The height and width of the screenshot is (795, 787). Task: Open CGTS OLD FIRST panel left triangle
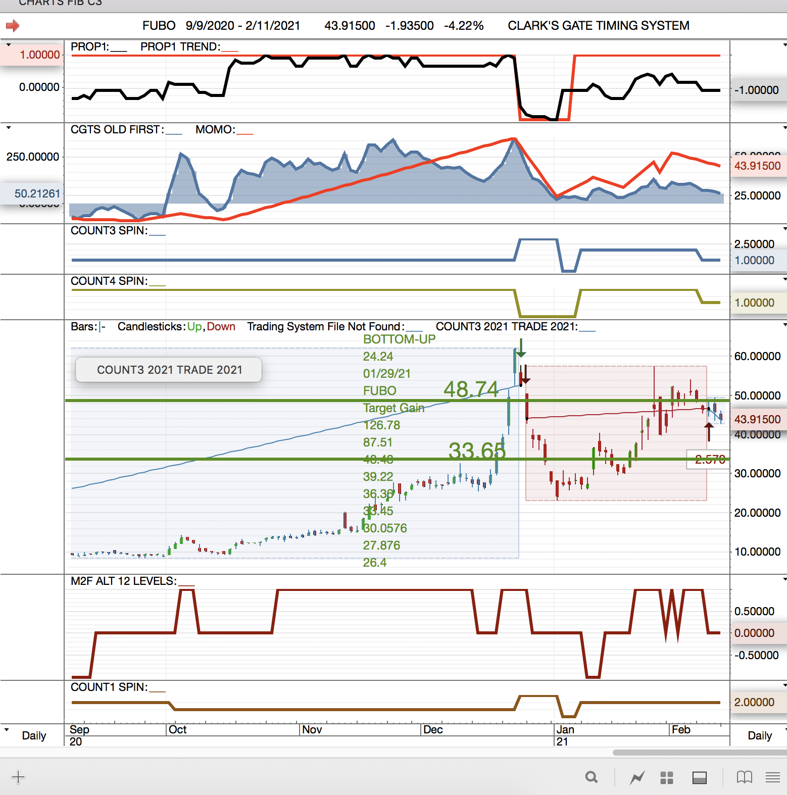[9, 128]
